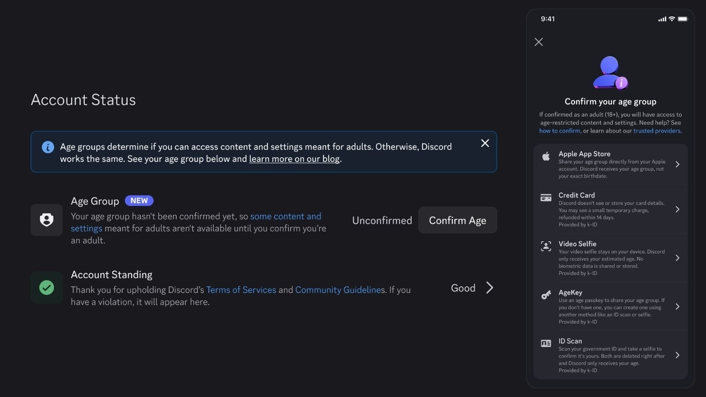
Task: Click the Account Standing title text
Action: 112,275
